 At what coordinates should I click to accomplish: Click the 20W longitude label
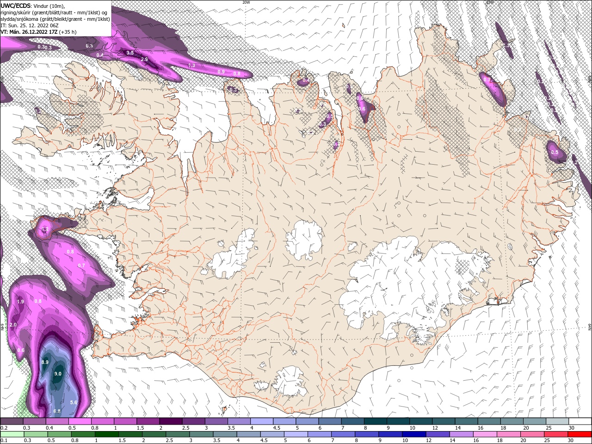click(246, 2)
